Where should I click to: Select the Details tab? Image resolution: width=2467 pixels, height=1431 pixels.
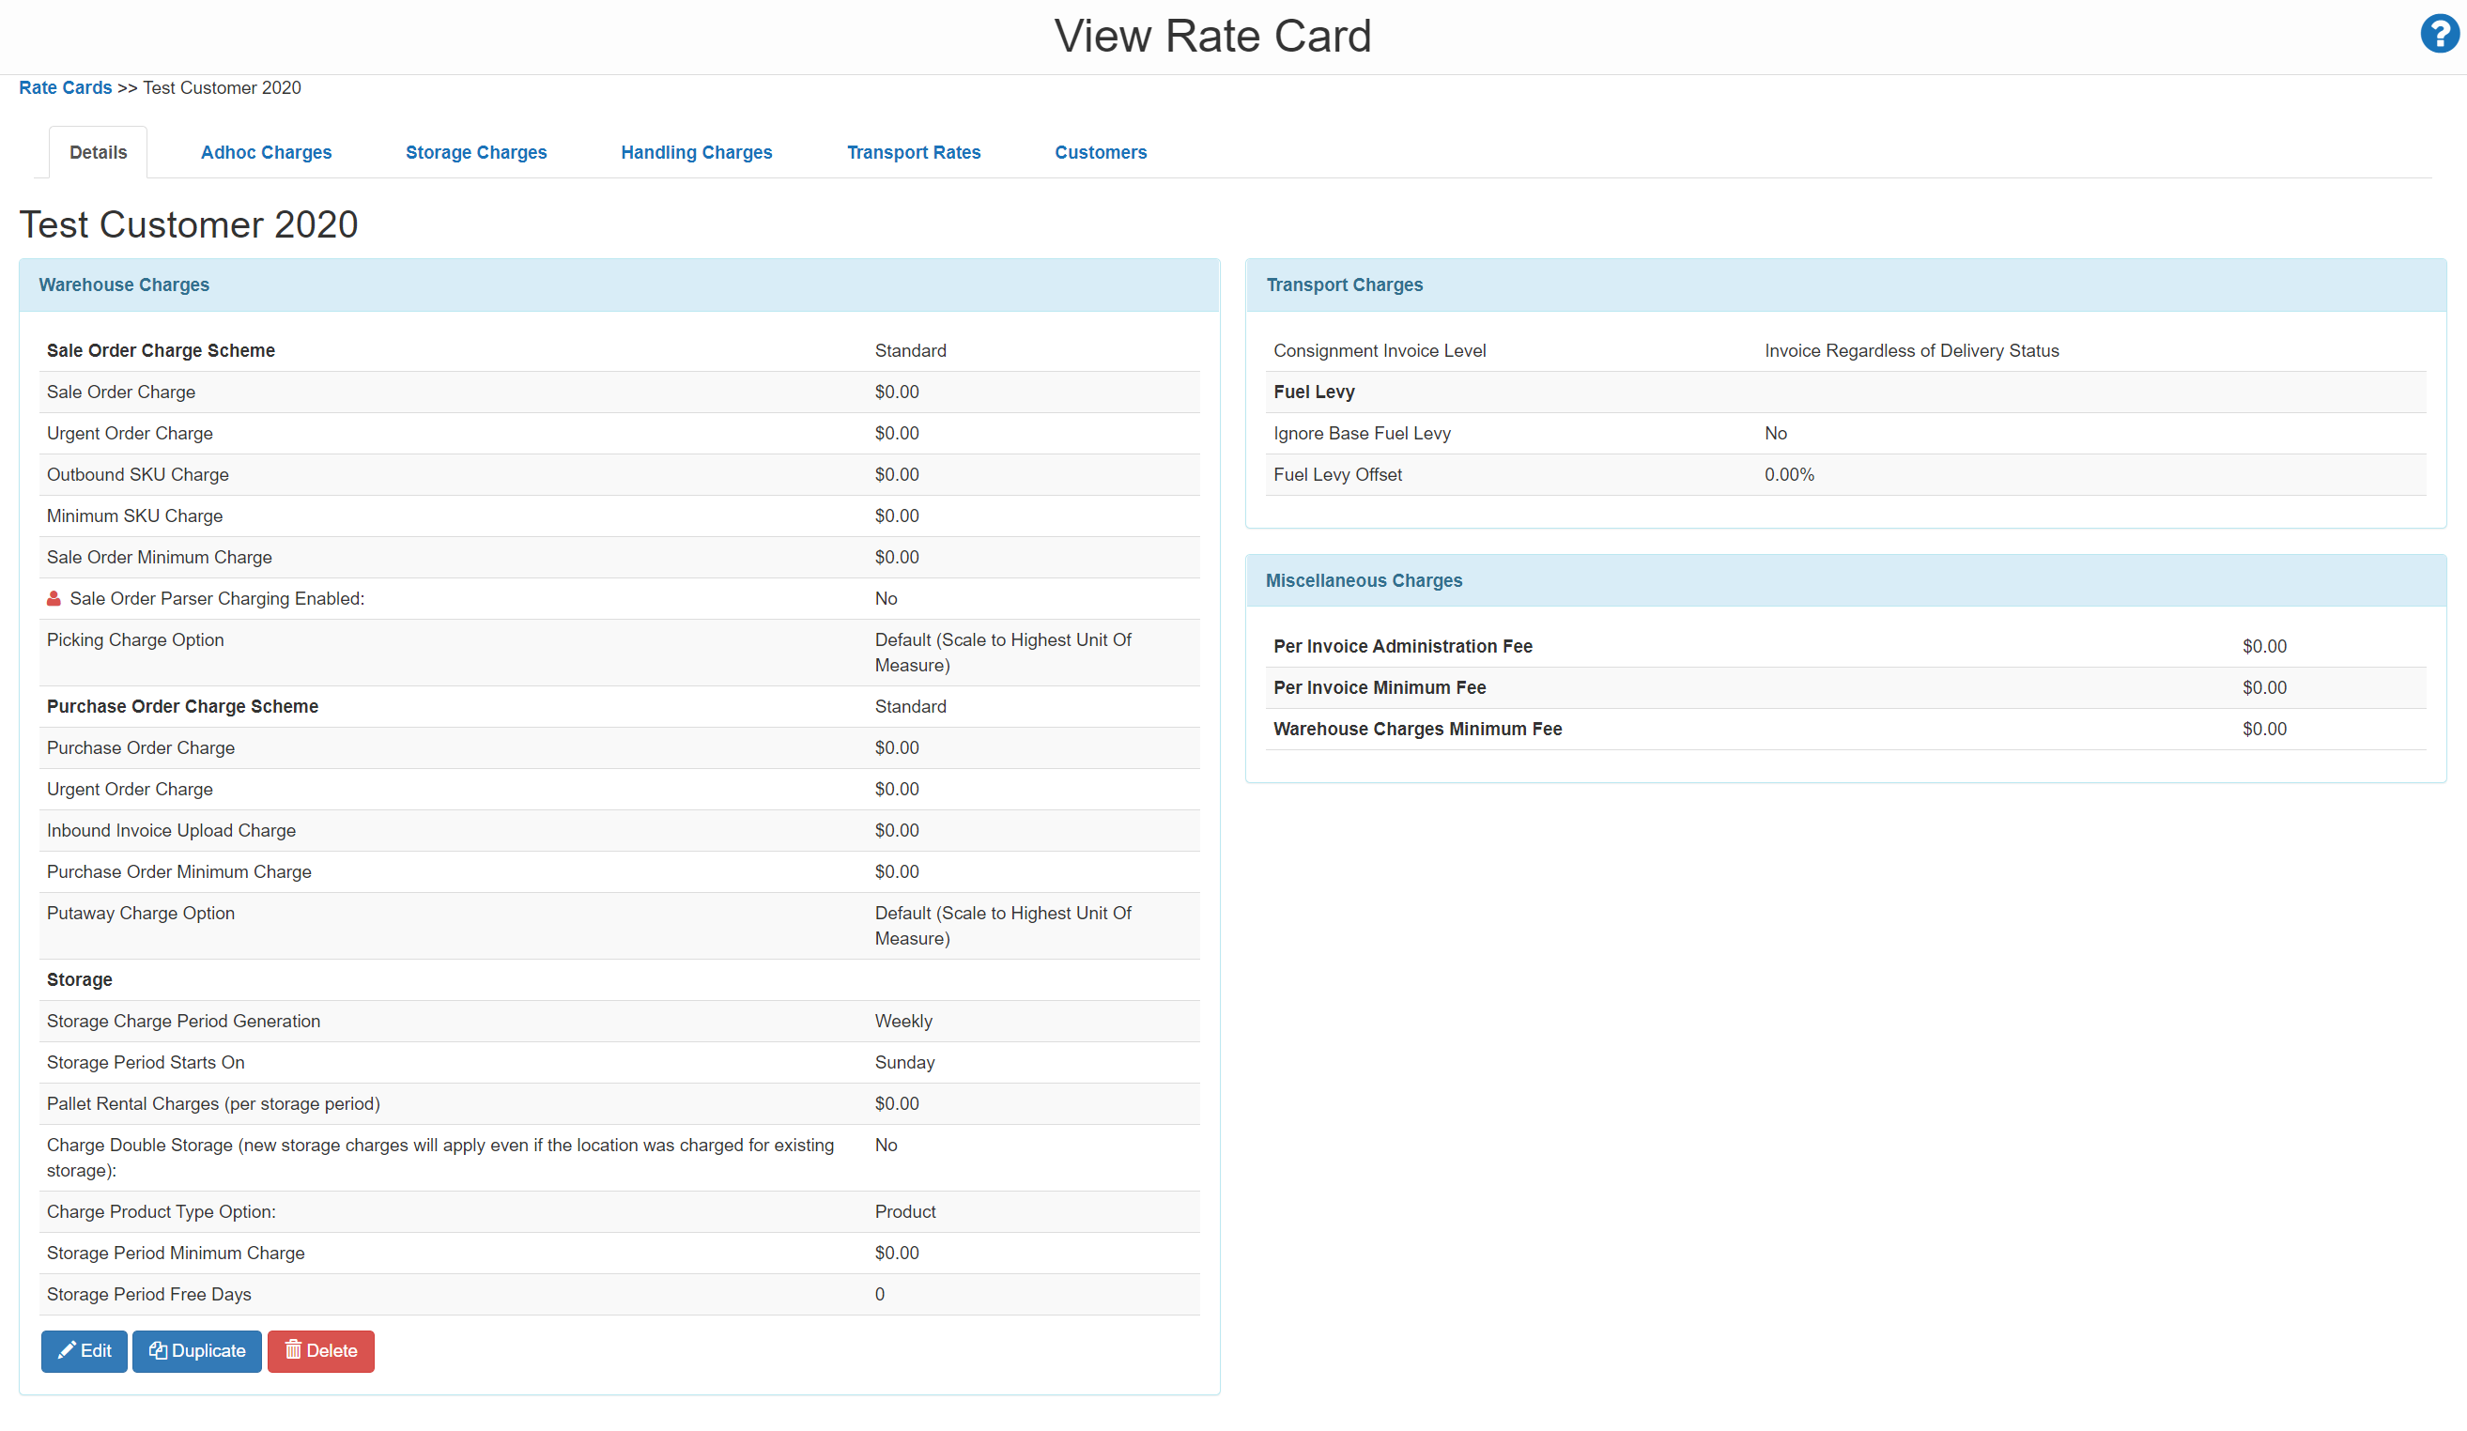coord(98,152)
